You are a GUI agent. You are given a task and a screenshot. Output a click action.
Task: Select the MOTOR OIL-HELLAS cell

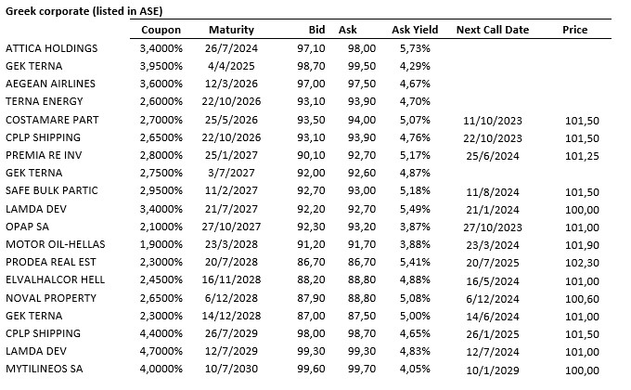pyautogui.click(x=52, y=243)
